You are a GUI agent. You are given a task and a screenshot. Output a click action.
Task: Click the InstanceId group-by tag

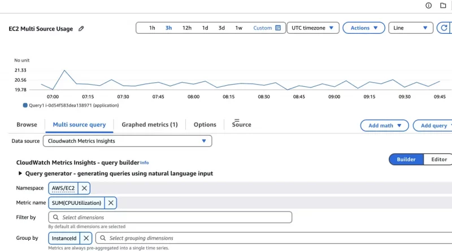[x=64, y=238]
